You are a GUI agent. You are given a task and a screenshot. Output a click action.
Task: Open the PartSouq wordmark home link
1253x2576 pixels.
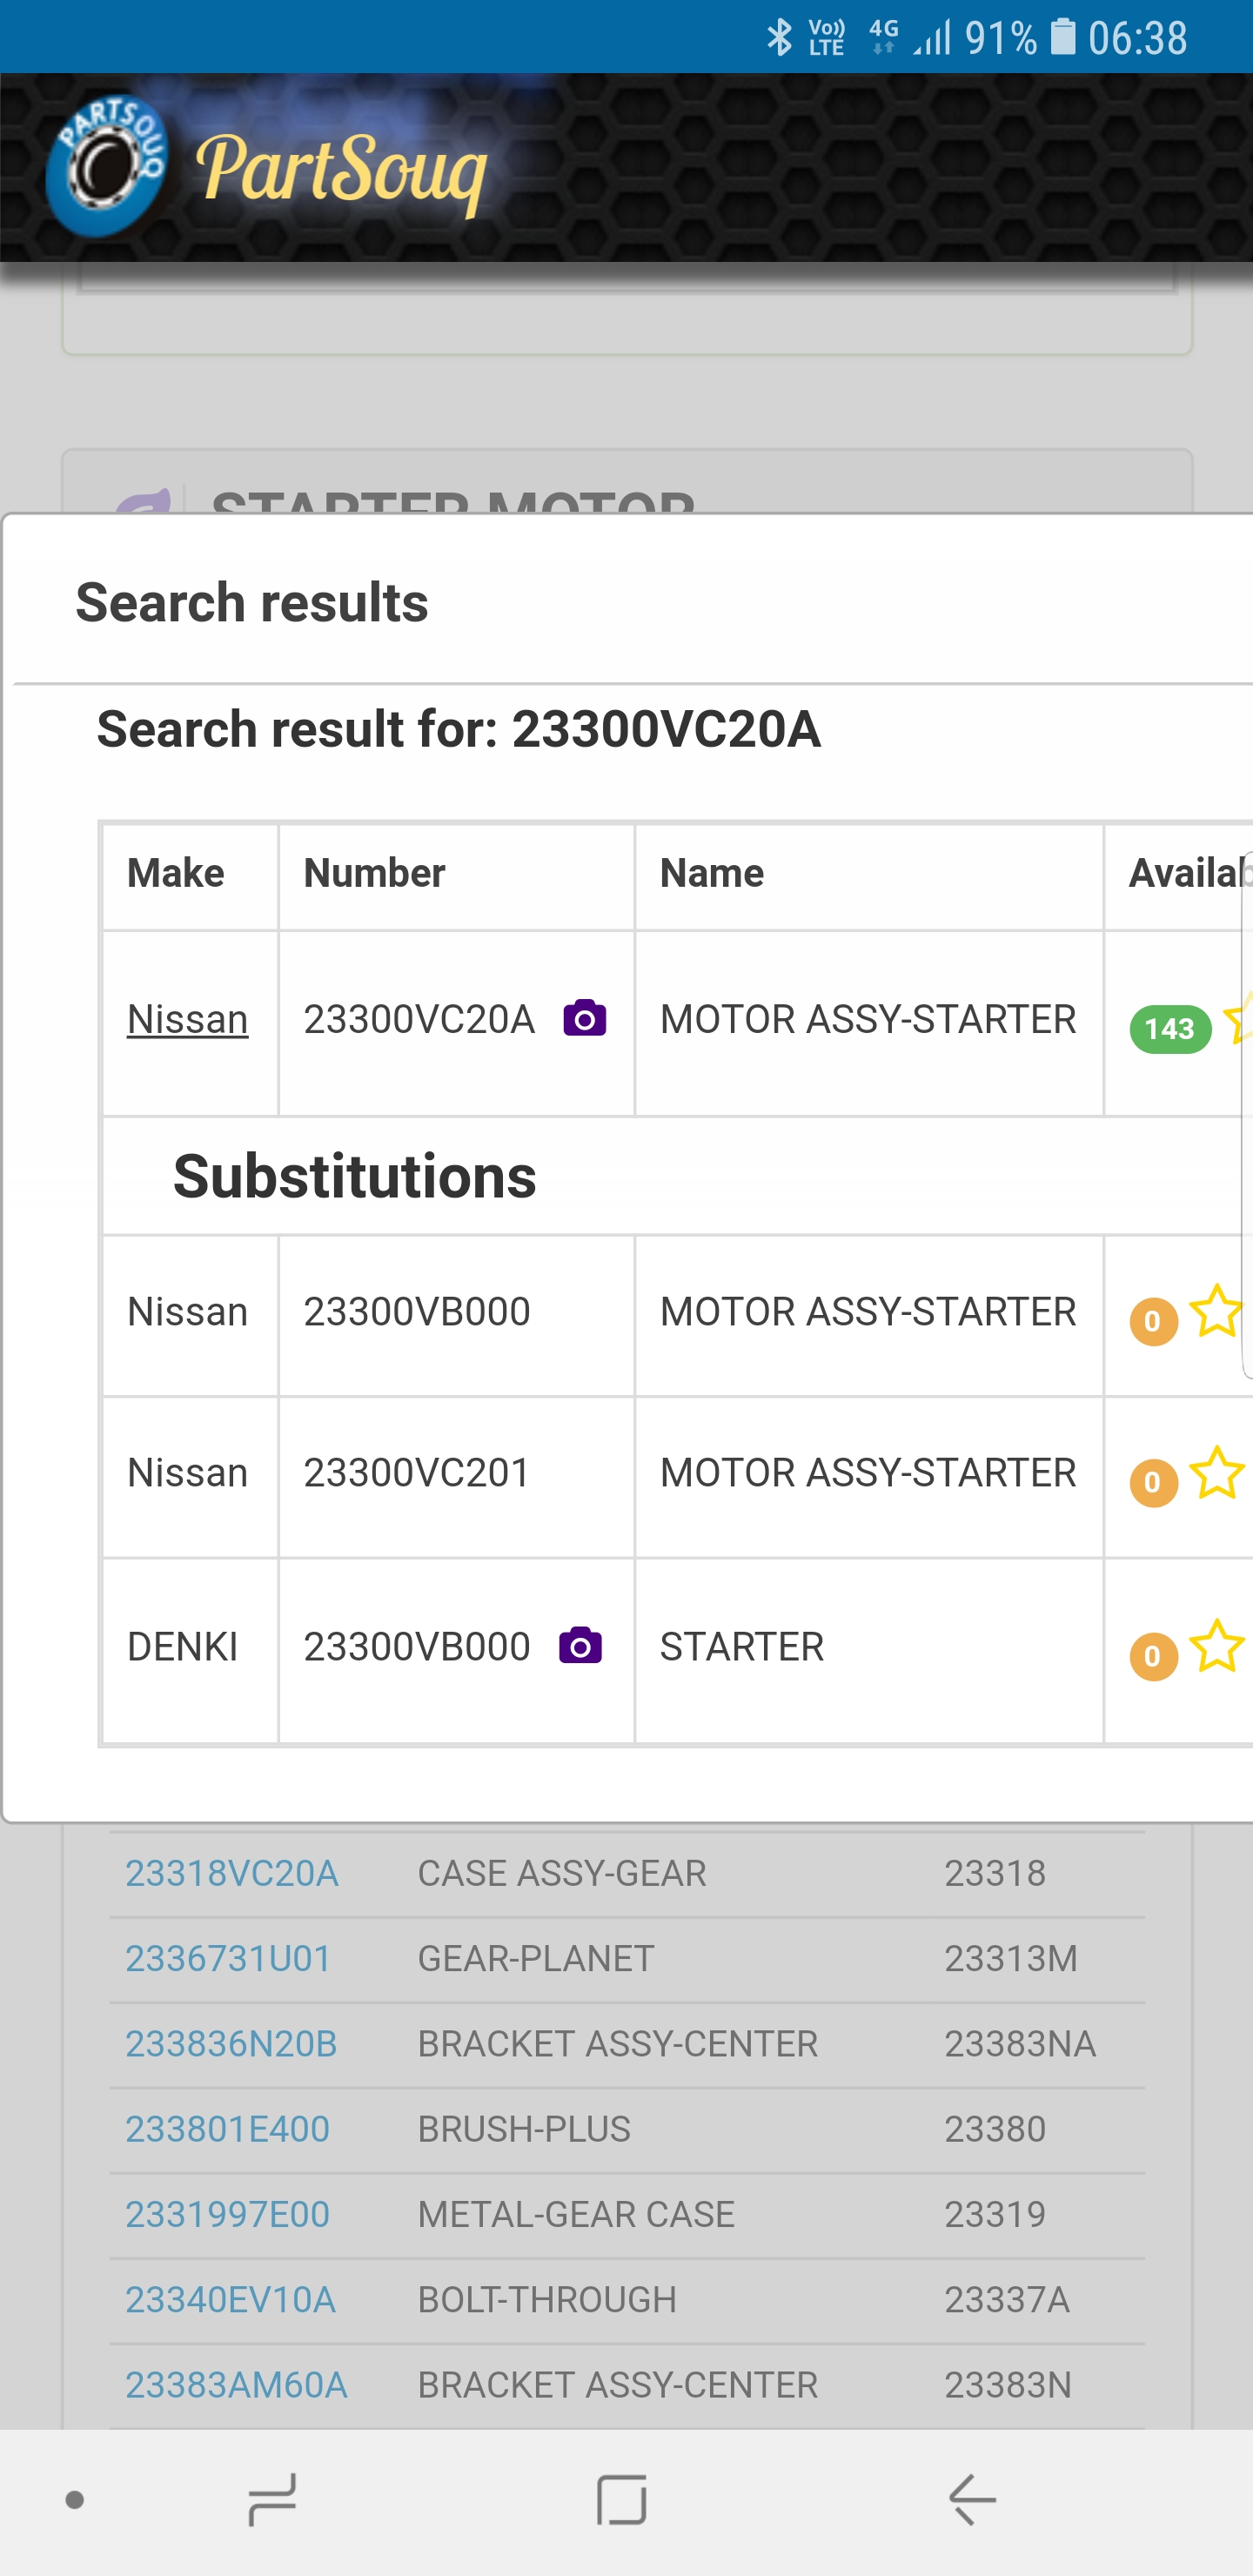click(341, 174)
